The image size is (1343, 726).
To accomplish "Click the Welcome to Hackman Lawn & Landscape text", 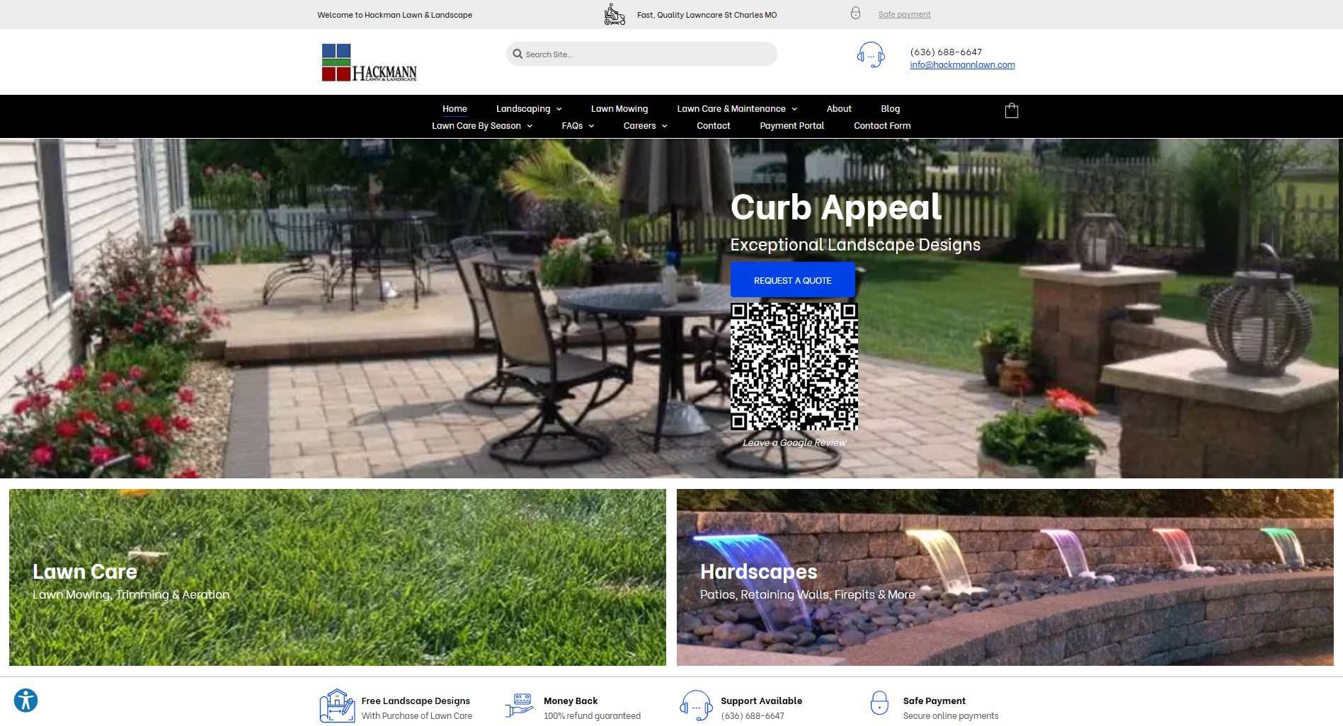I will (394, 15).
